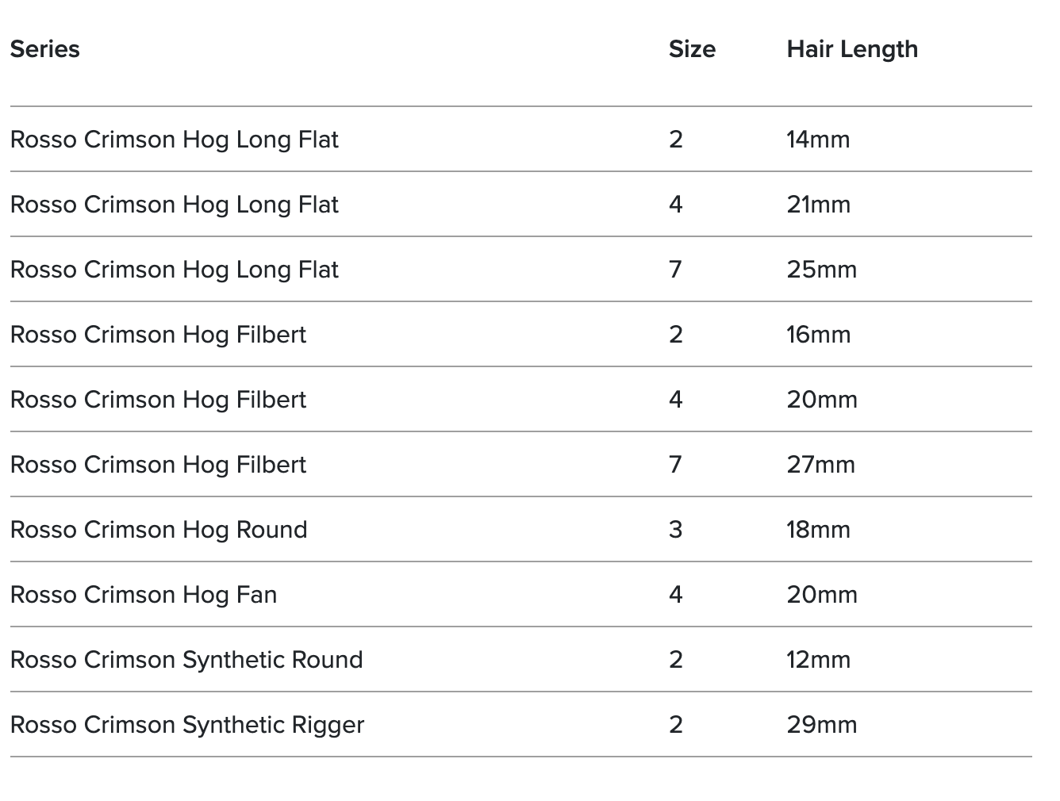Click the 18mm hair length value
The height and width of the screenshot is (801, 1060).
(x=818, y=530)
